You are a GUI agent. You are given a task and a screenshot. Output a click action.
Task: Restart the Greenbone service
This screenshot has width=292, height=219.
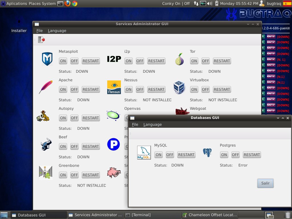coord(91,175)
